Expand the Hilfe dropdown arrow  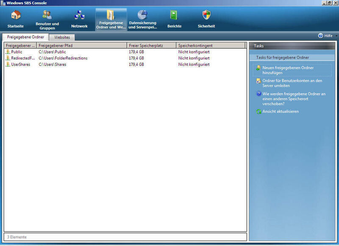coord(336,36)
